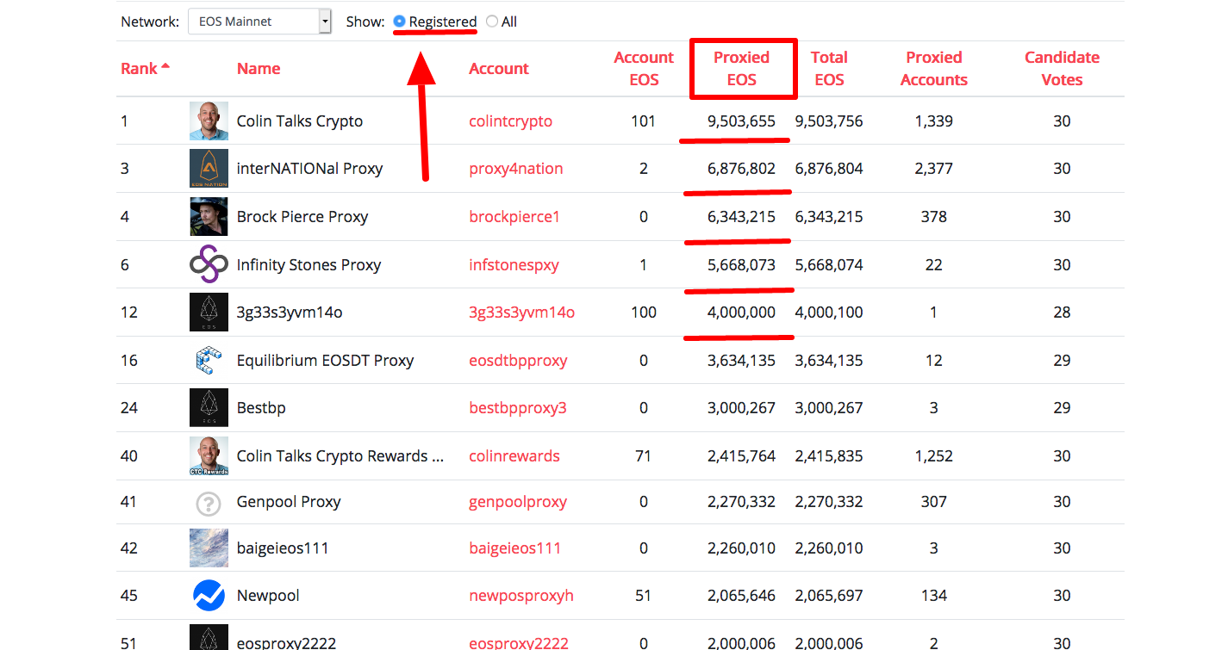The image size is (1228, 650).
Task: Open genpoolproxy account link
Action: (x=518, y=502)
